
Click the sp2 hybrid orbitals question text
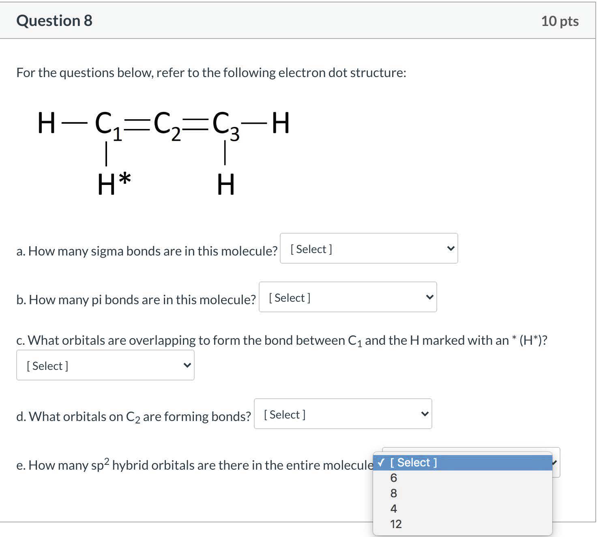(x=195, y=465)
